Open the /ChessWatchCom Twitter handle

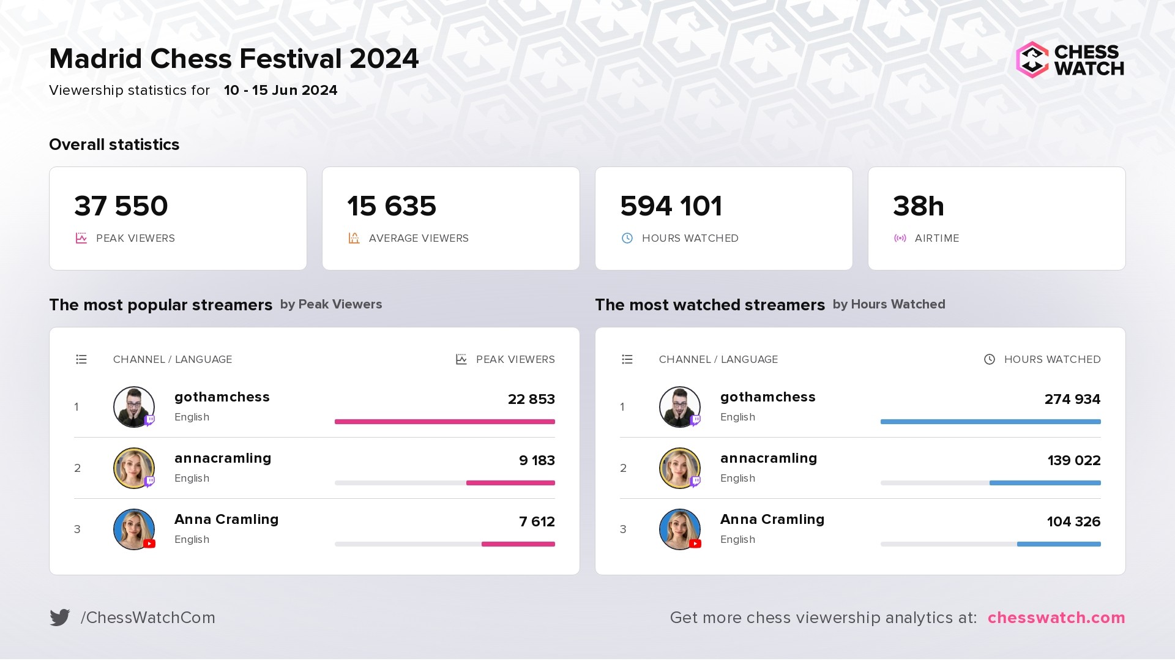(148, 618)
